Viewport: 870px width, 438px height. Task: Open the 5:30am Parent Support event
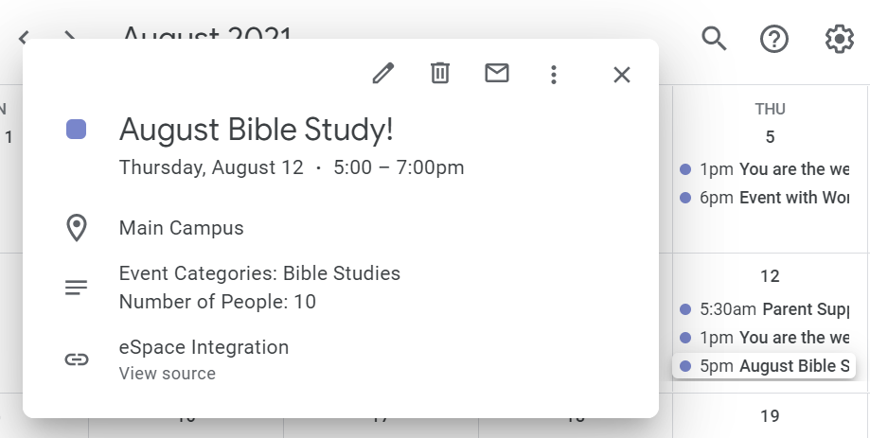(x=763, y=308)
